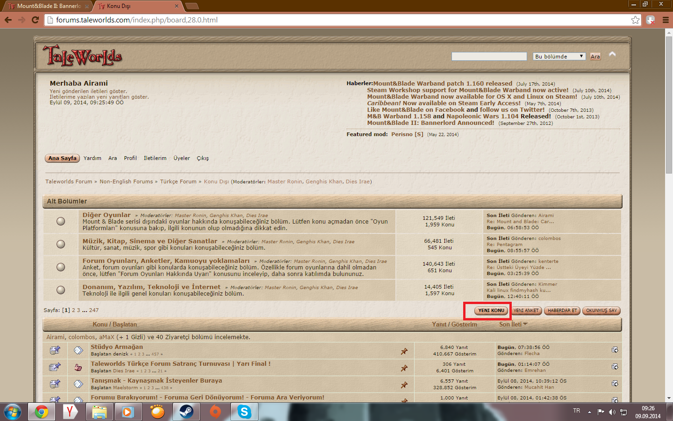
Task: Open the Profil menu item
Action: (130, 158)
